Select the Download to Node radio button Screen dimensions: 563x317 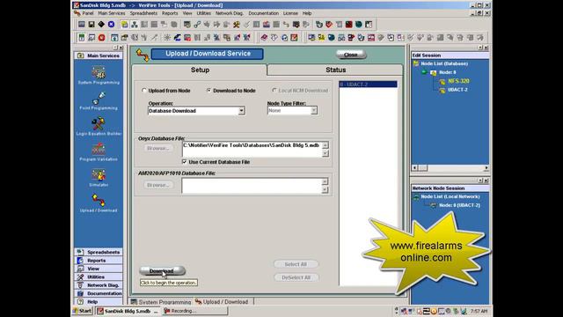point(208,91)
